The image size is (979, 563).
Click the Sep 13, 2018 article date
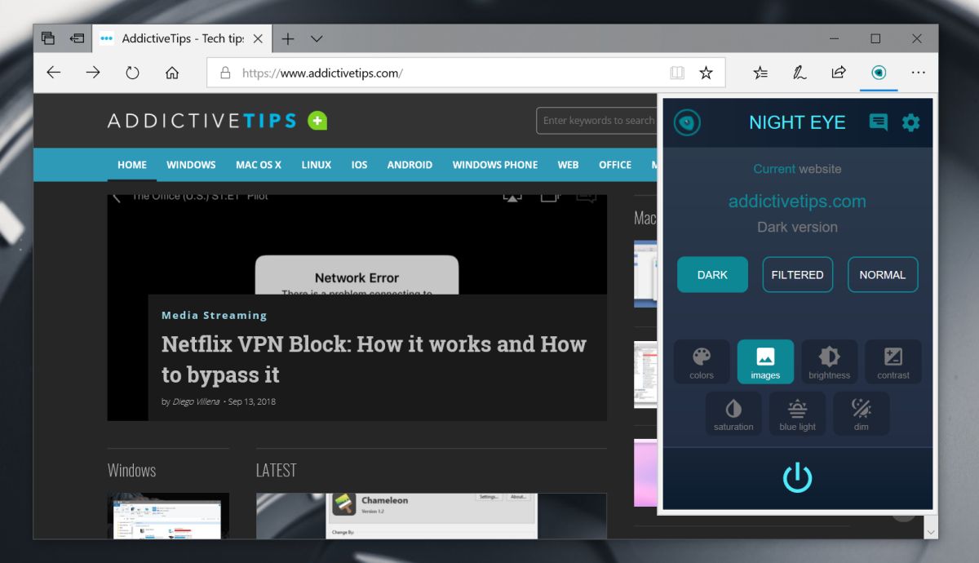pyautogui.click(x=251, y=401)
